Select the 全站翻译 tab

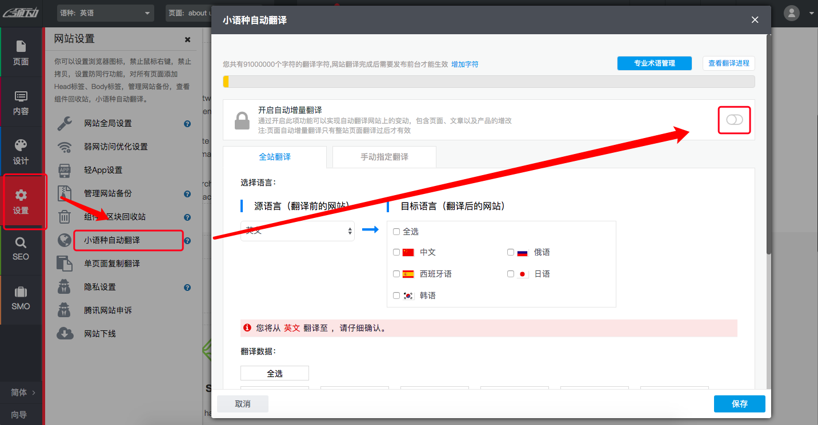pyautogui.click(x=275, y=156)
